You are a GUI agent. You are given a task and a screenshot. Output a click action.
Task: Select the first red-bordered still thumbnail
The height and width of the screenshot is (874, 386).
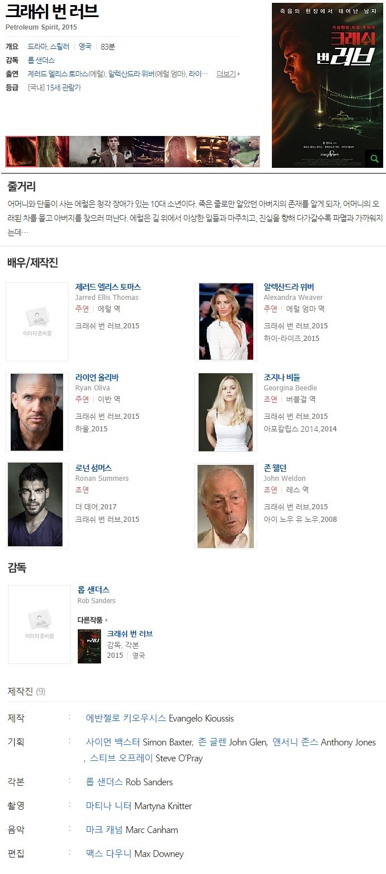[x=21, y=151]
